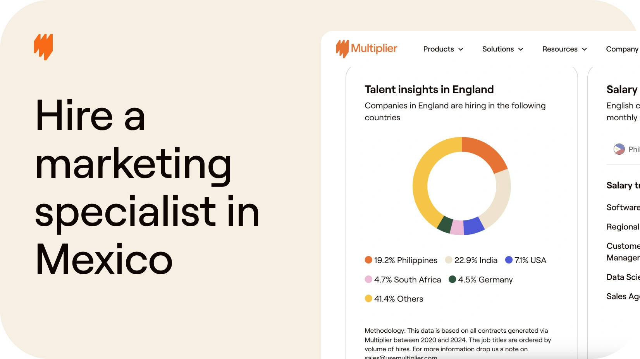Image resolution: width=640 pixels, height=359 pixels.
Task: Click the Philippines flag icon
Action: pyautogui.click(x=619, y=149)
